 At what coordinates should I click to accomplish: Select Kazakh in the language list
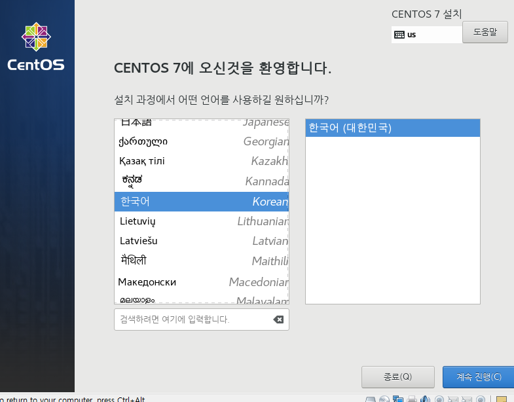click(202, 161)
